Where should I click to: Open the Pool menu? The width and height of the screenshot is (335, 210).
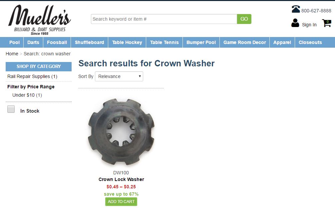[15, 42]
